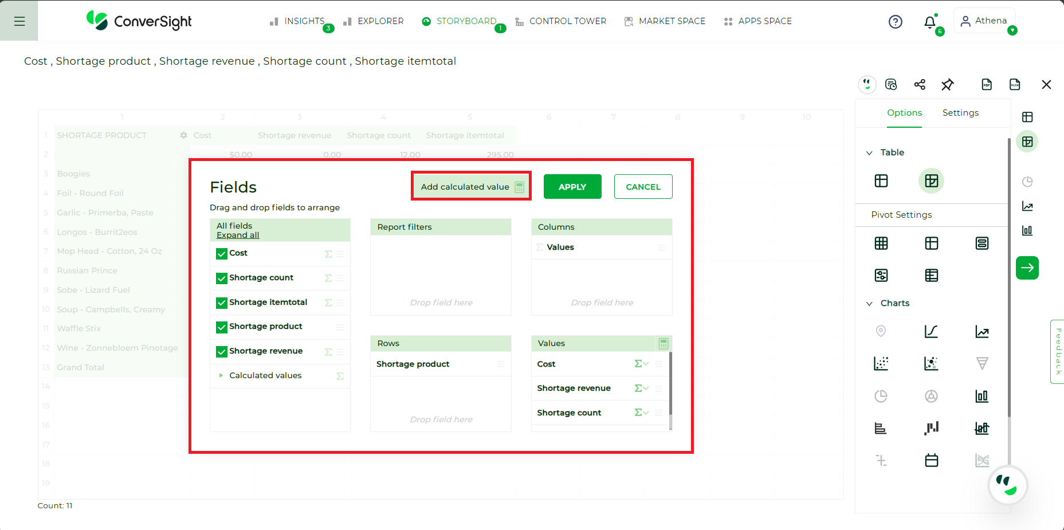Image resolution: width=1064 pixels, height=530 pixels.
Task: Open aggregation dropdown for Shortage count value
Action: pos(641,413)
